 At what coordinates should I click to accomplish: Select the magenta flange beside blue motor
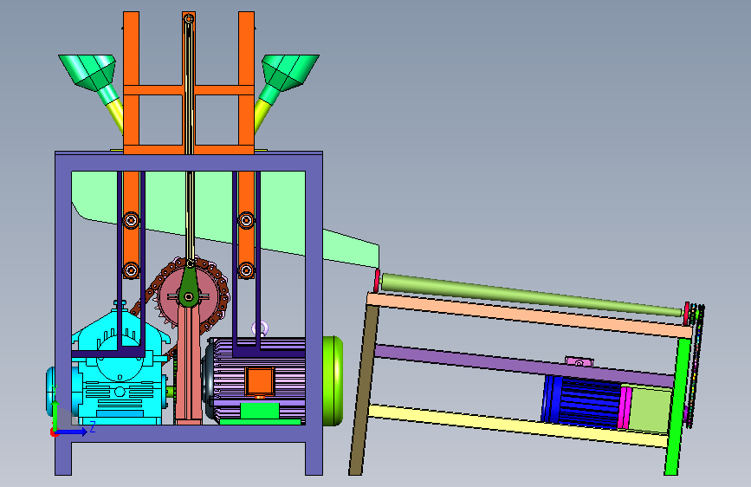click(x=625, y=407)
